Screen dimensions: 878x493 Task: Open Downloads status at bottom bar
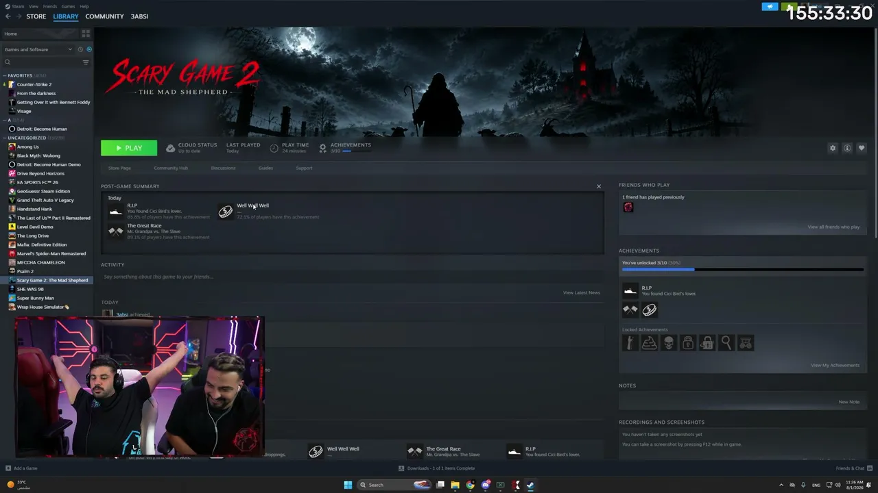tap(436, 468)
